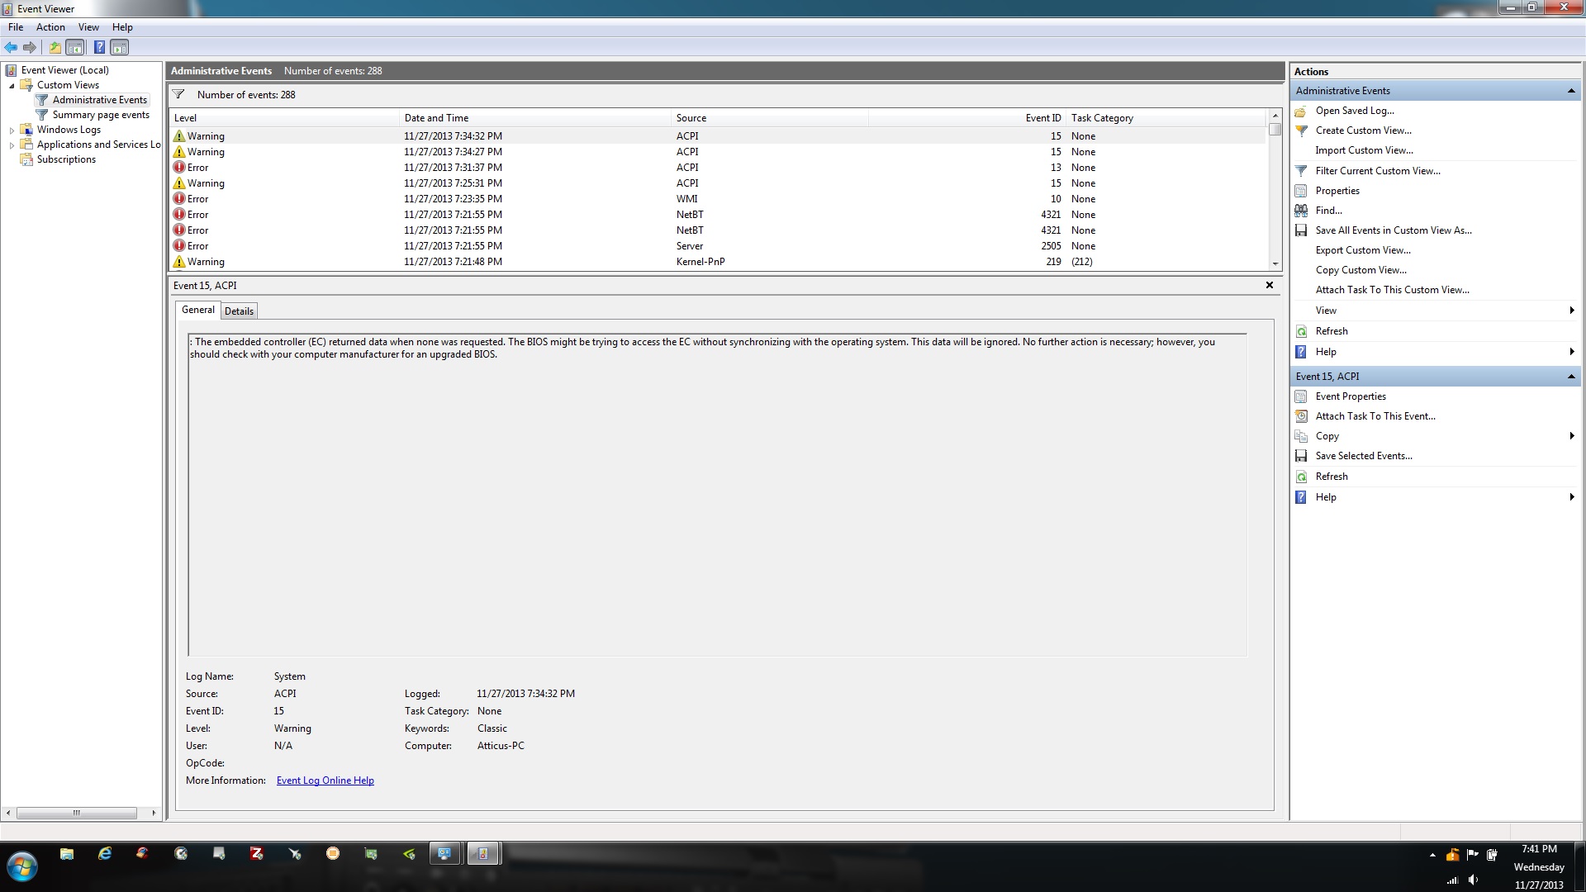Viewport: 1586px width, 892px height.
Task: Click the Properties icon in Actions pane
Action: click(x=1301, y=191)
